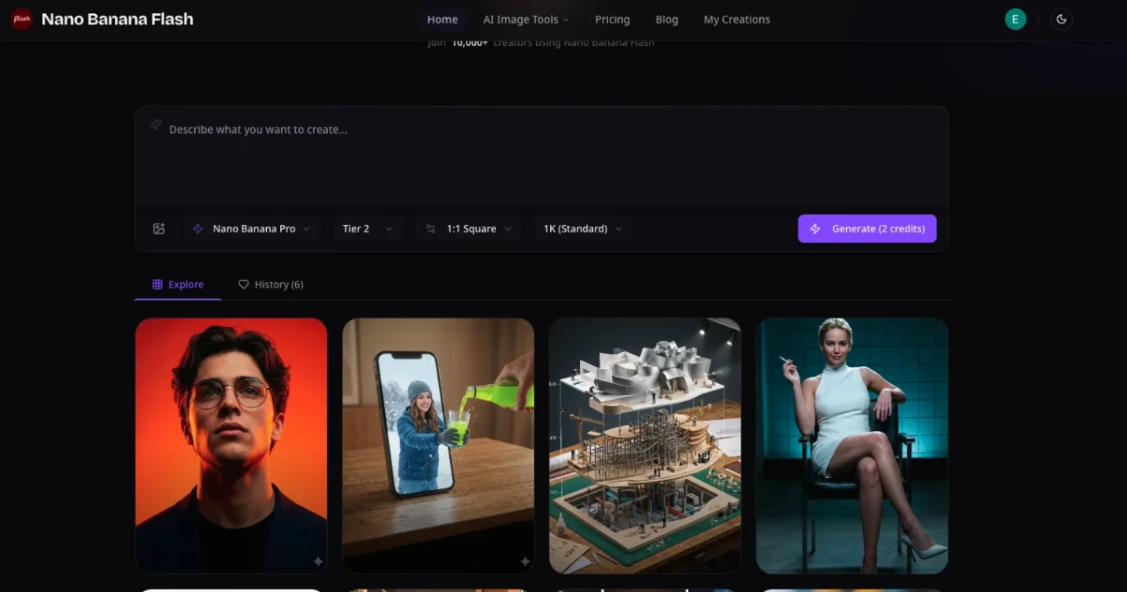Click the Nano Banana Flash logo icon
The image size is (1127, 592).
click(20, 19)
